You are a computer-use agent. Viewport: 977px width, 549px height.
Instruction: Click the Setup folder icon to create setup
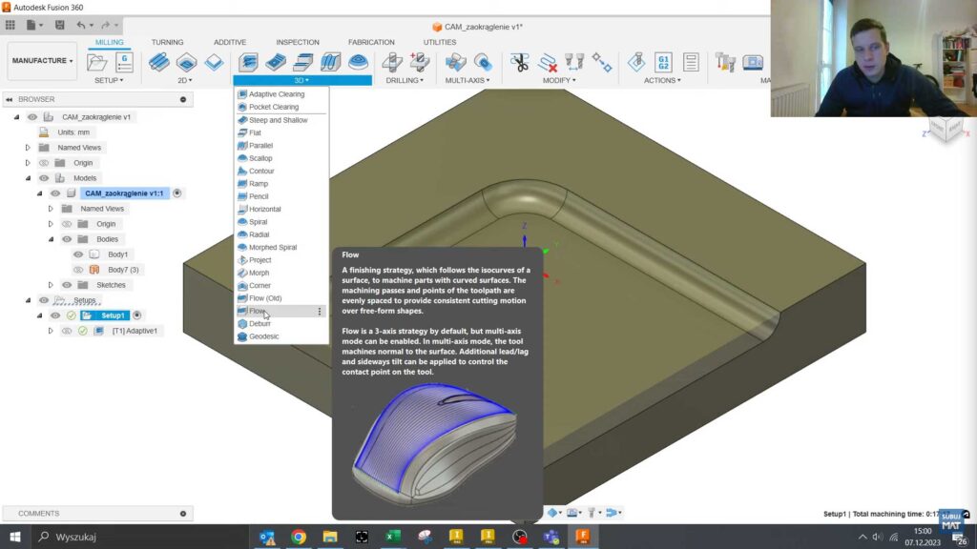tap(95, 61)
